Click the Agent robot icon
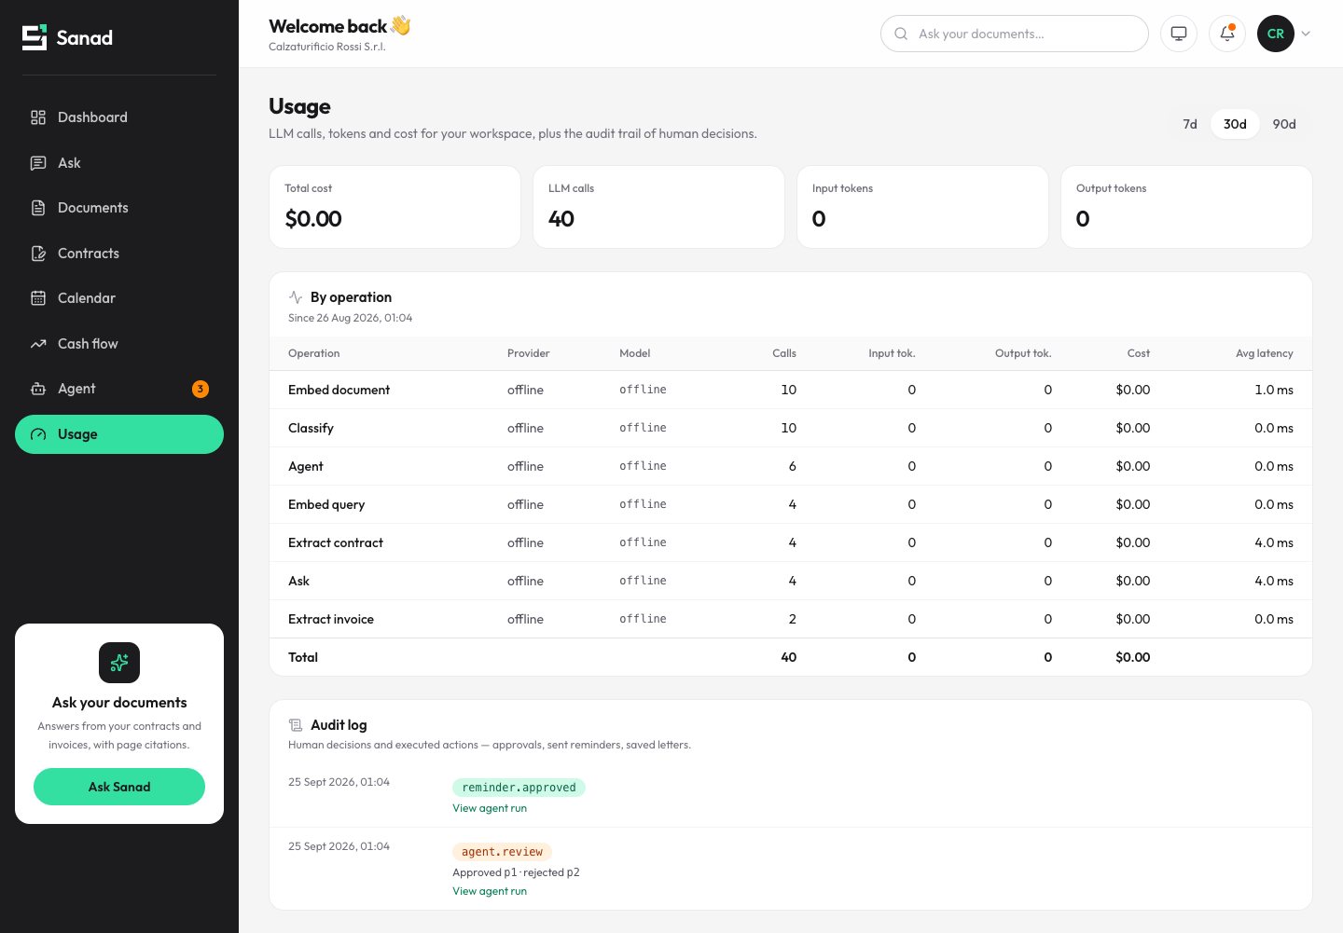This screenshot has height=933, width=1343. [x=38, y=389]
